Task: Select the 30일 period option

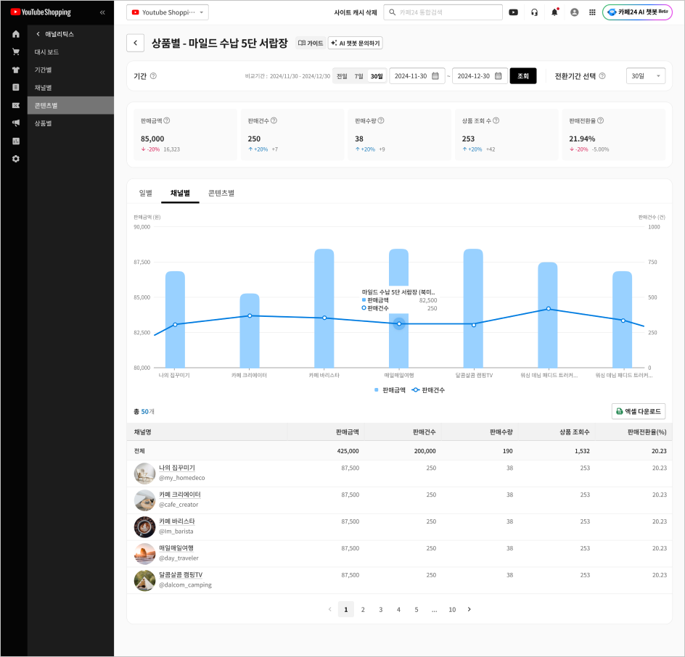Action: (x=377, y=76)
